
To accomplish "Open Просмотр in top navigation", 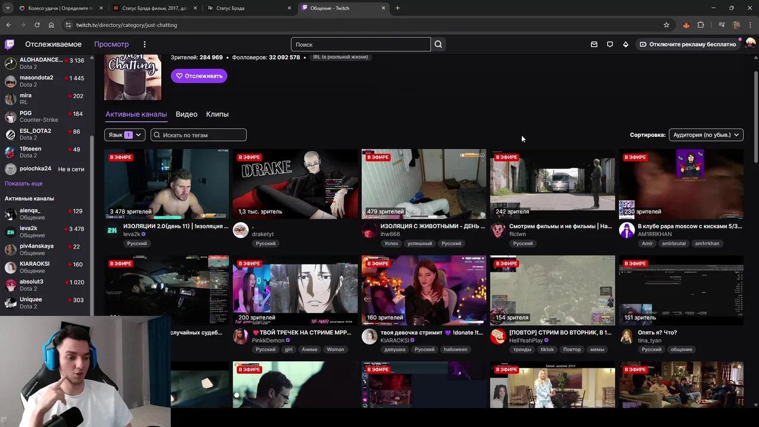I will 111,44.
